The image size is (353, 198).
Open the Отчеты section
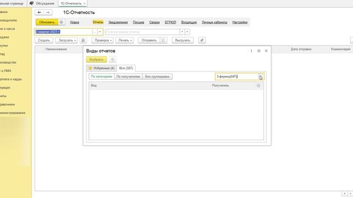(x=98, y=22)
